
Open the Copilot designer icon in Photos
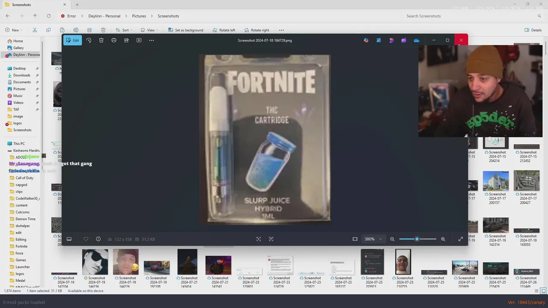(x=366, y=40)
